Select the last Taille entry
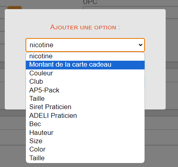Image resolution: width=178 pixels, height=167 pixels. coord(85,158)
